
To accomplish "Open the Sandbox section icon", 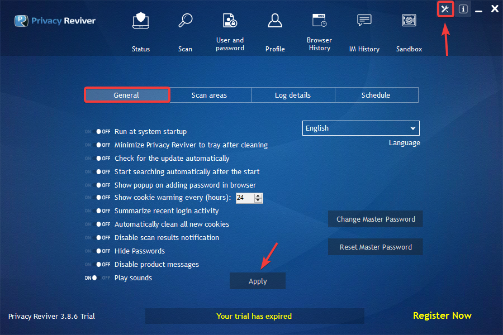I will [409, 21].
